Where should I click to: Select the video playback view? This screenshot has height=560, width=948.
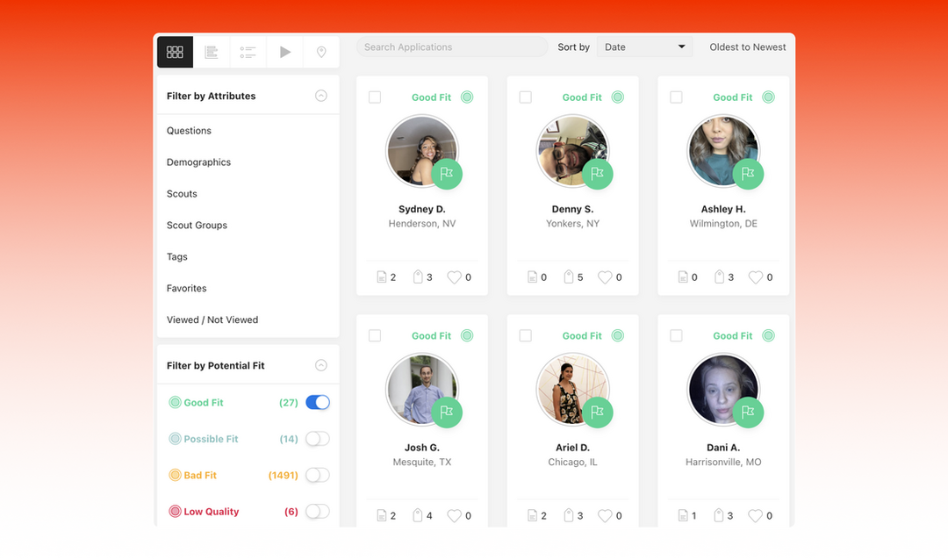coord(284,52)
